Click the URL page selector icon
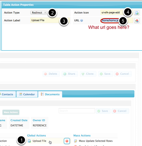This screenshot has width=142, height=146. click(x=137, y=20)
